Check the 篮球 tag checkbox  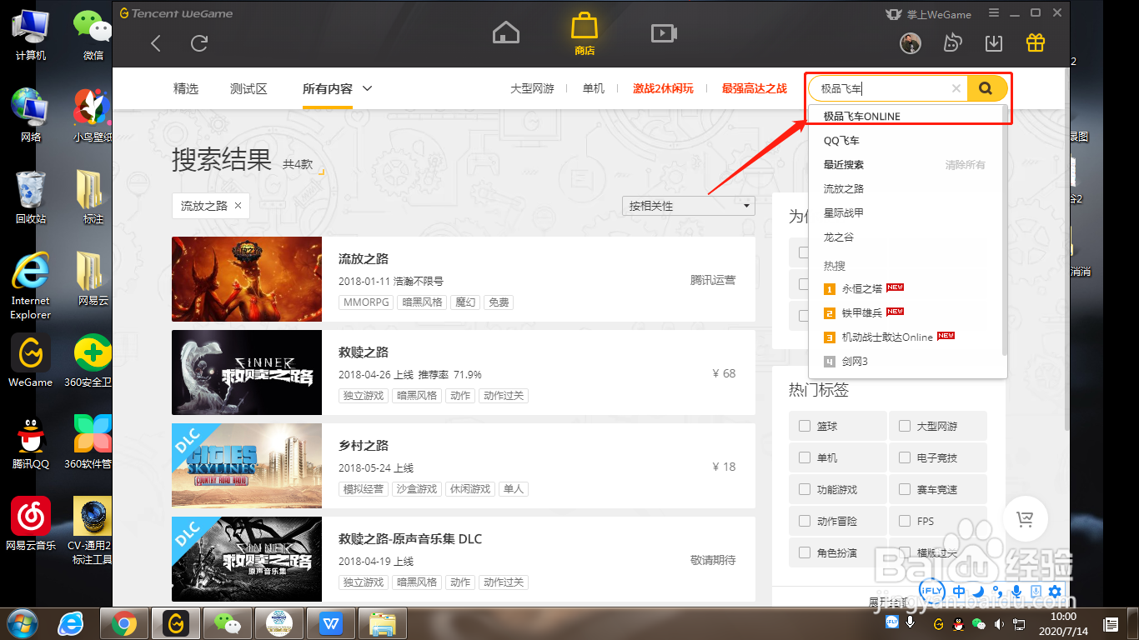tap(805, 426)
